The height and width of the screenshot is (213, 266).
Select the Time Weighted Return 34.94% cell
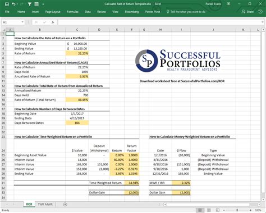click(132, 183)
